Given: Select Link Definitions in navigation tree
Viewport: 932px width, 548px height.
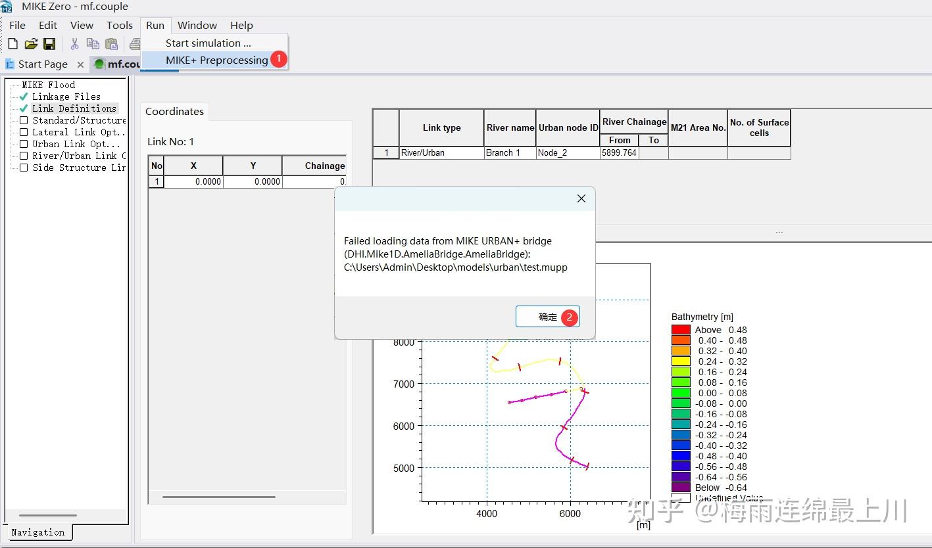Looking at the screenshot, I should pyautogui.click(x=74, y=108).
